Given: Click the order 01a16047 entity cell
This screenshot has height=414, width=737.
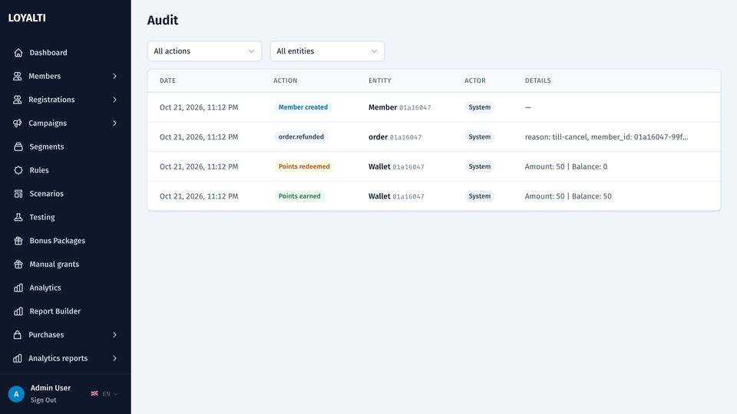Looking at the screenshot, I should (x=395, y=137).
